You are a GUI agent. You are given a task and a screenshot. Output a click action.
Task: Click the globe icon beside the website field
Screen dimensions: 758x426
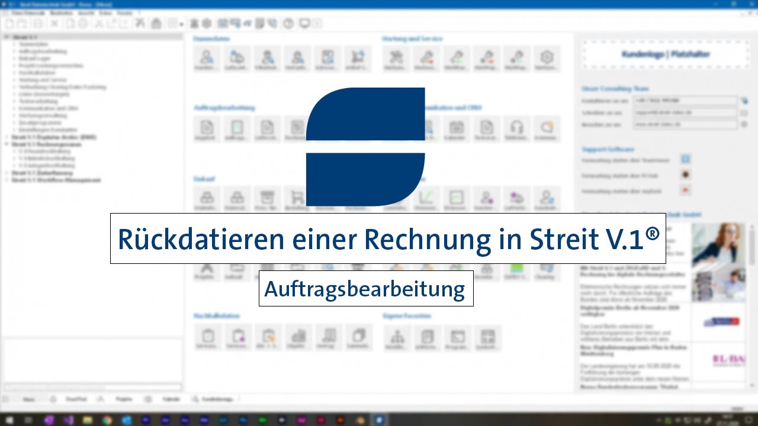[744, 124]
